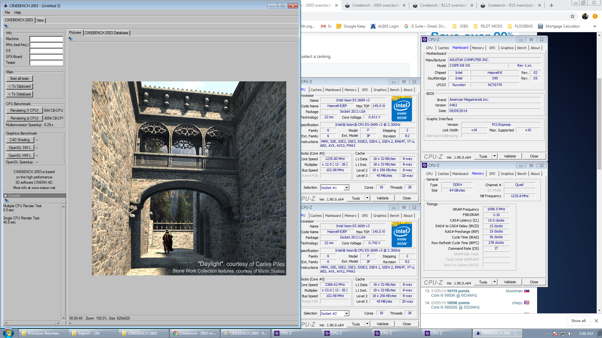Expand Tools dropdown arrow in Socket #1 CPU-Z window
Image resolution: width=602 pixels, height=338 pixels.
click(367, 198)
